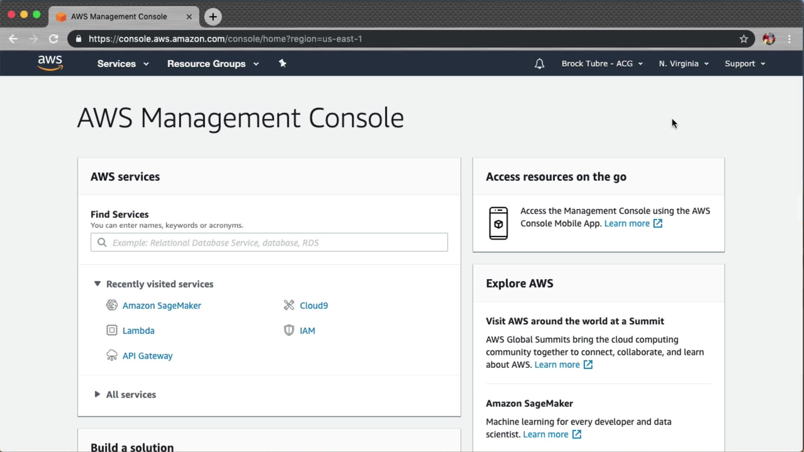The image size is (804, 452).
Task: Click the Lambda chip icon
Action: pyautogui.click(x=112, y=330)
